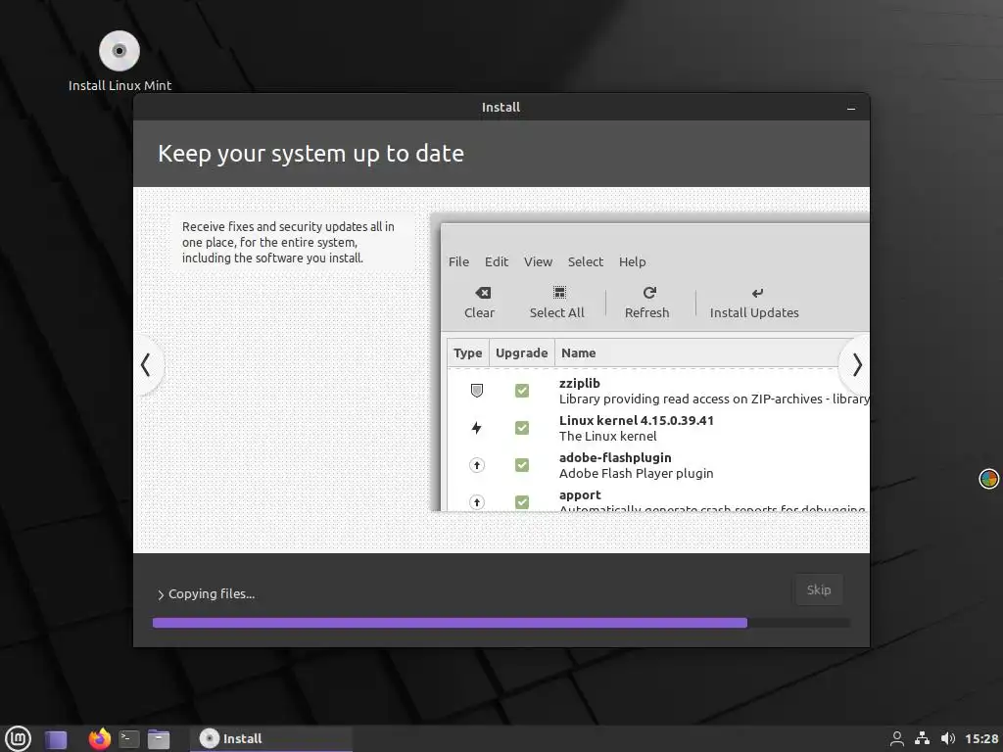Click the colorful round icon at right edge

coord(989,478)
